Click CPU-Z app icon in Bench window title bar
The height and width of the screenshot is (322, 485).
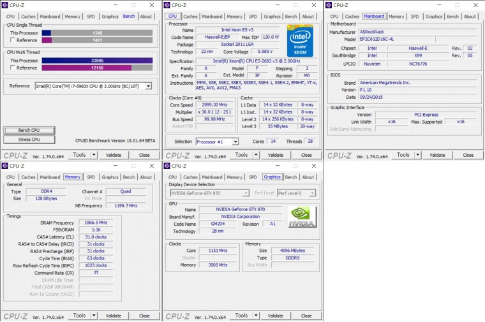5,5
